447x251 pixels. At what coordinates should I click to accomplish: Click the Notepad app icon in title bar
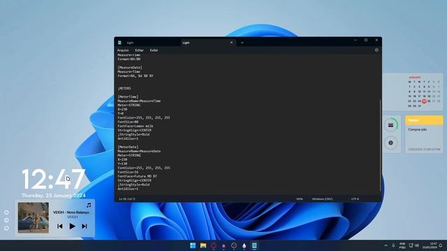click(119, 43)
